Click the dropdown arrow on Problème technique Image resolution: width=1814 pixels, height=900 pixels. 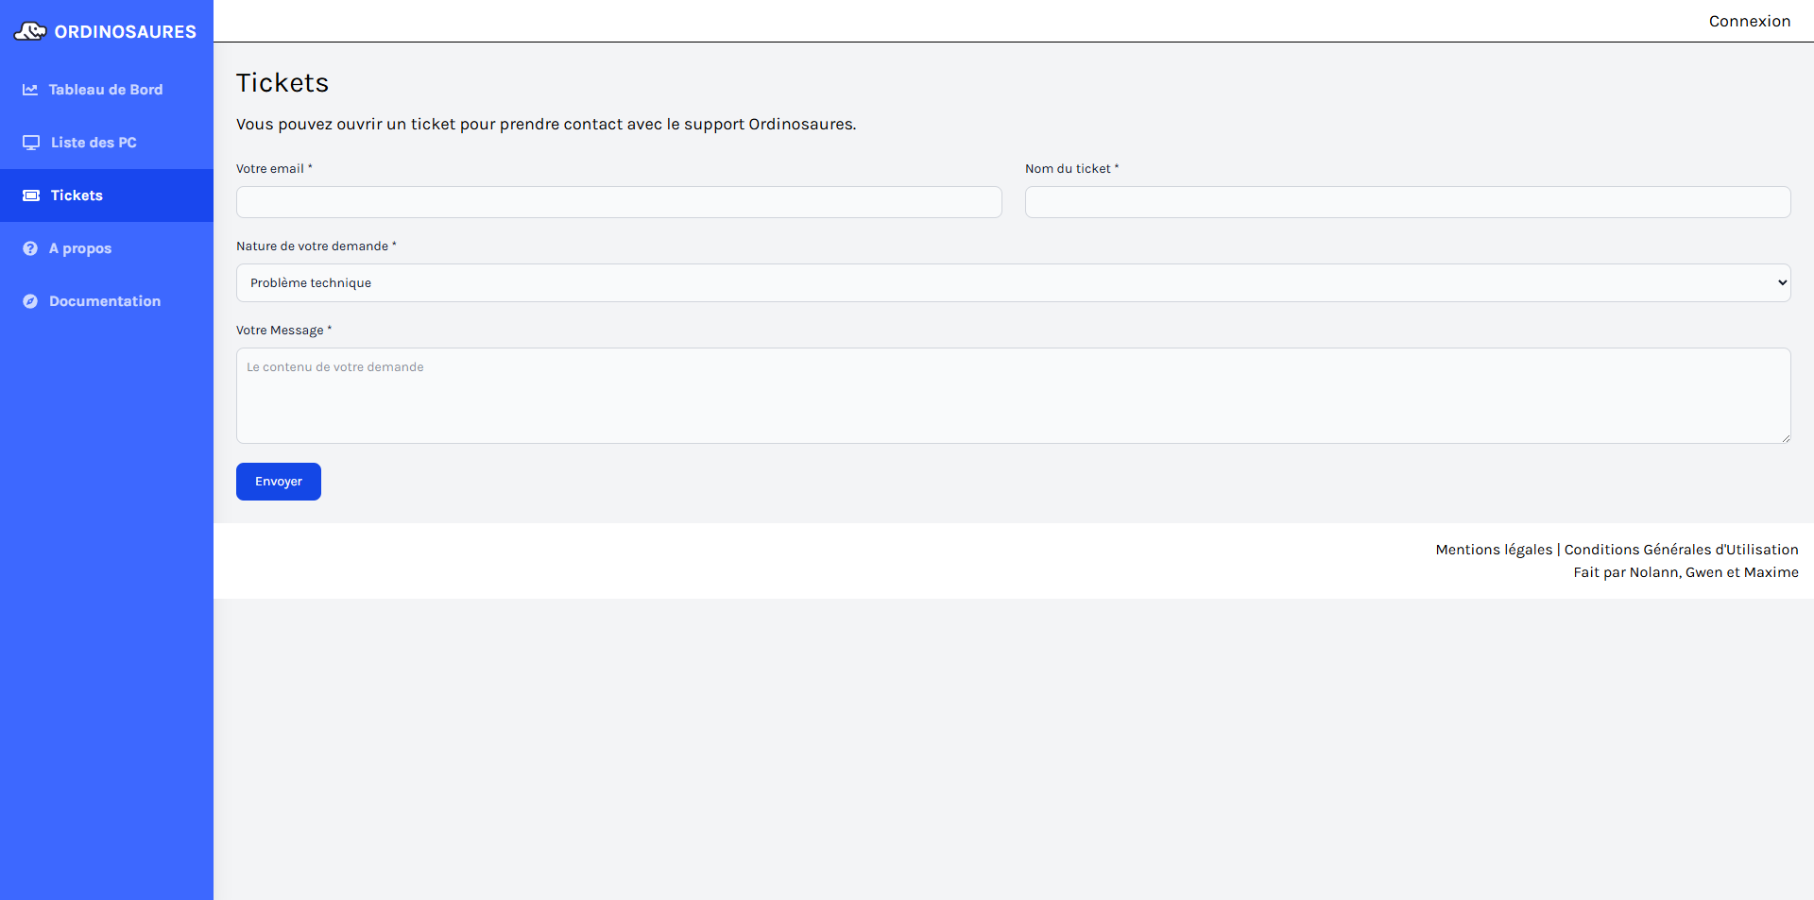click(x=1782, y=283)
